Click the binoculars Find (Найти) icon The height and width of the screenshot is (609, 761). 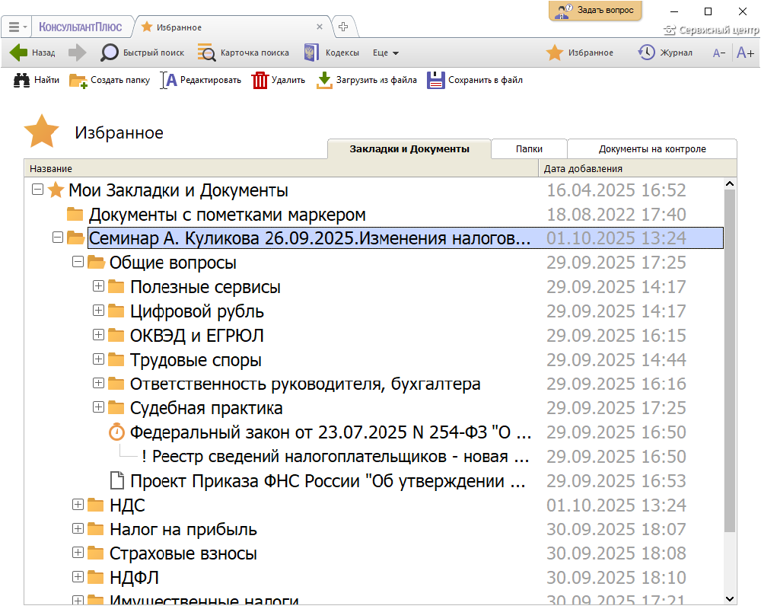pyautogui.click(x=22, y=80)
